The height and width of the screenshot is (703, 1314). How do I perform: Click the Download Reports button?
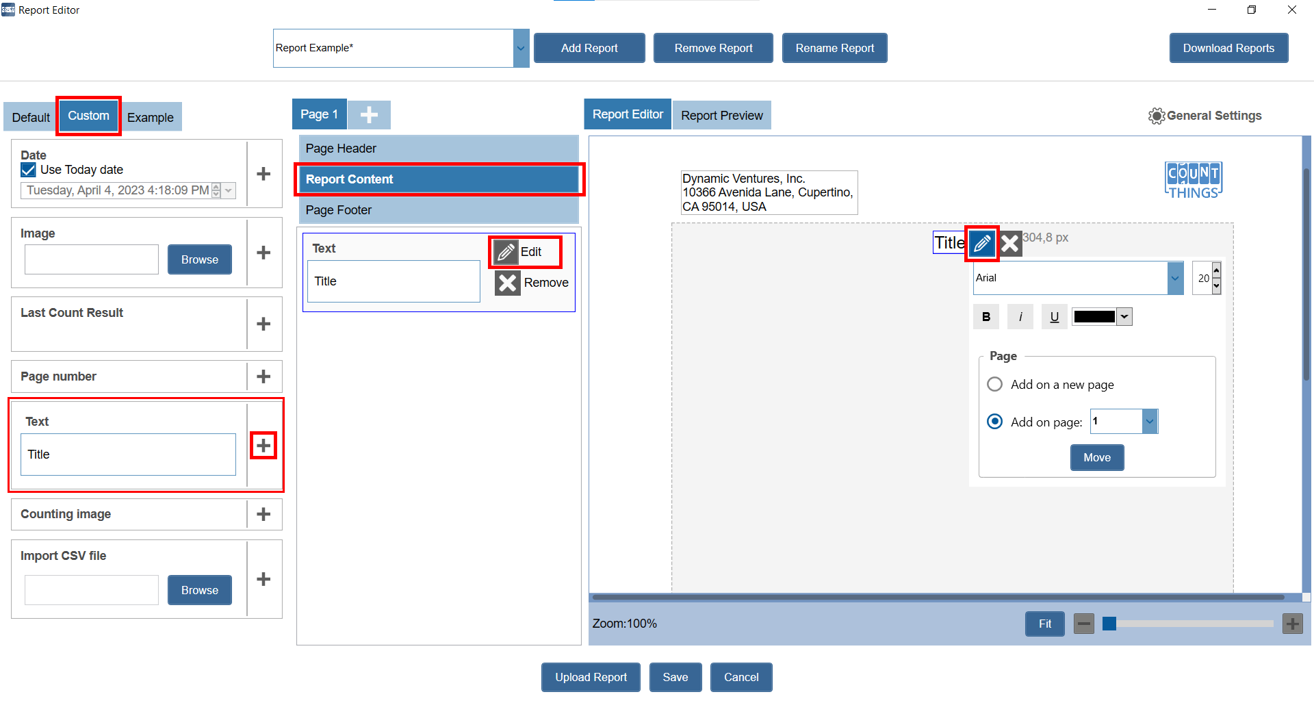tap(1228, 48)
